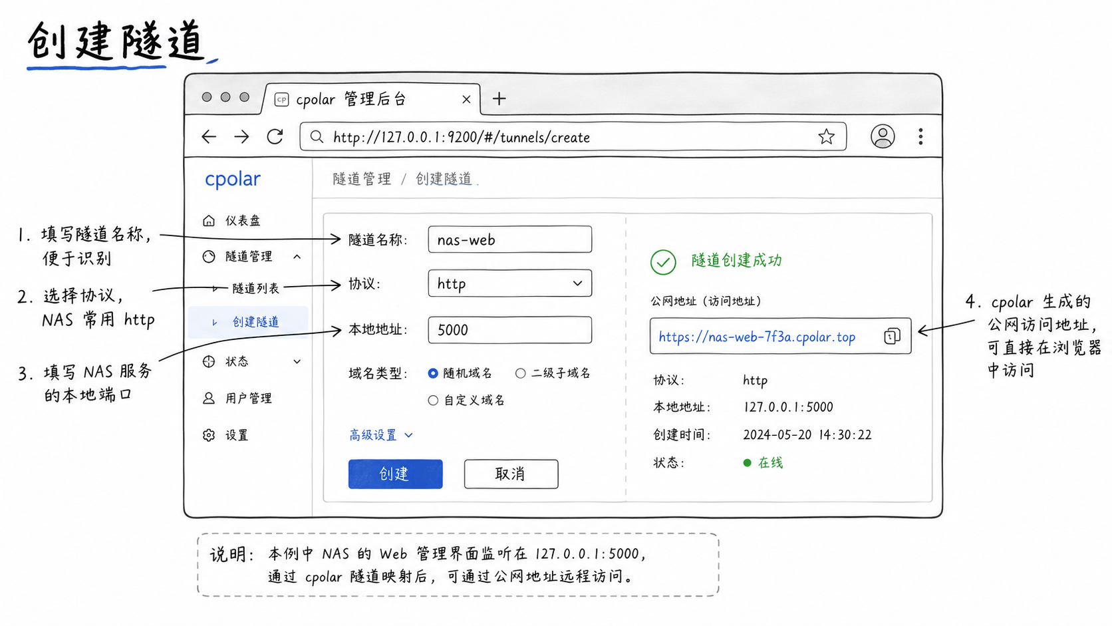Click the cpolar tab favicon

pos(281,100)
